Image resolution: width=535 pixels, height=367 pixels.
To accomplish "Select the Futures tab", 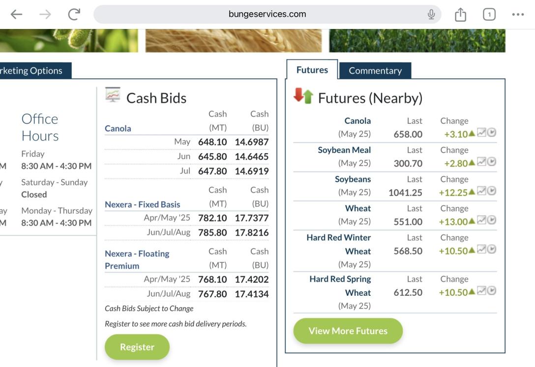I will pyautogui.click(x=312, y=70).
